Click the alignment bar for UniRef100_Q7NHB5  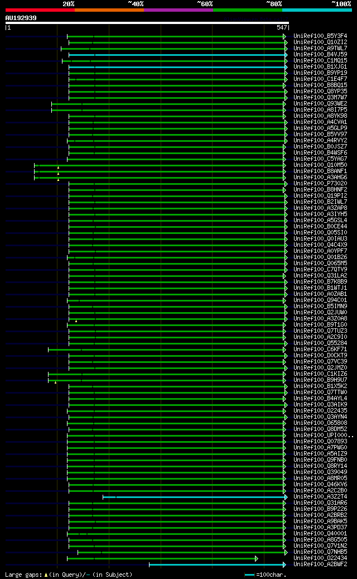click(182, 552)
